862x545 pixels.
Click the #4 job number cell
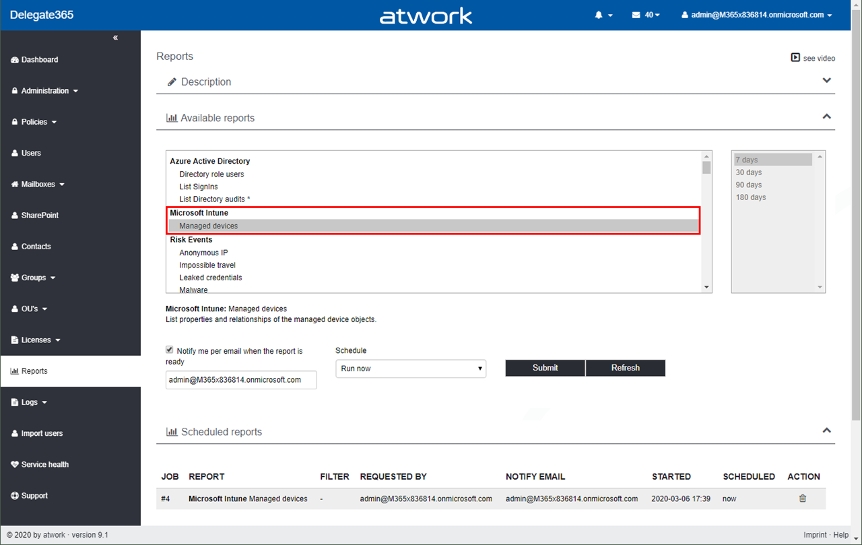[166, 499]
